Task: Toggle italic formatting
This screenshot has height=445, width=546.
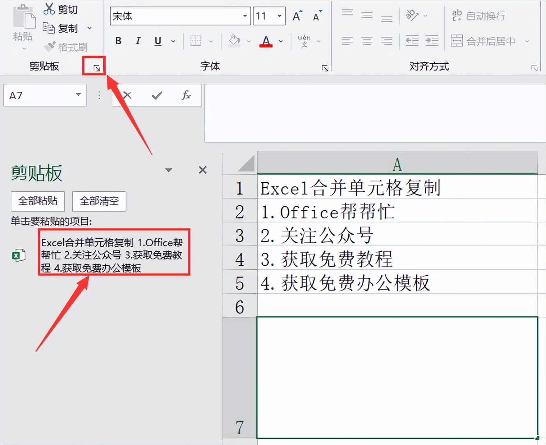Action: click(x=138, y=41)
